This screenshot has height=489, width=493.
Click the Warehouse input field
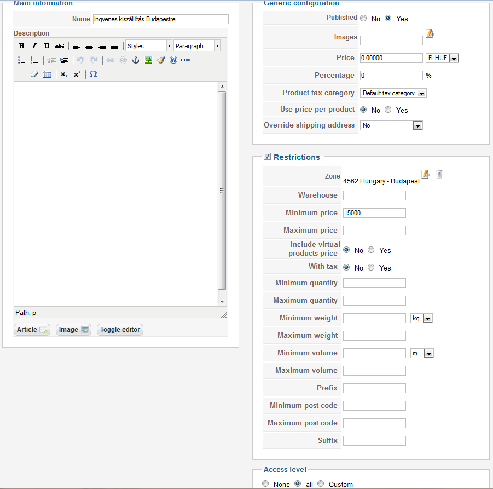pyautogui.click(x=374, y=195)
